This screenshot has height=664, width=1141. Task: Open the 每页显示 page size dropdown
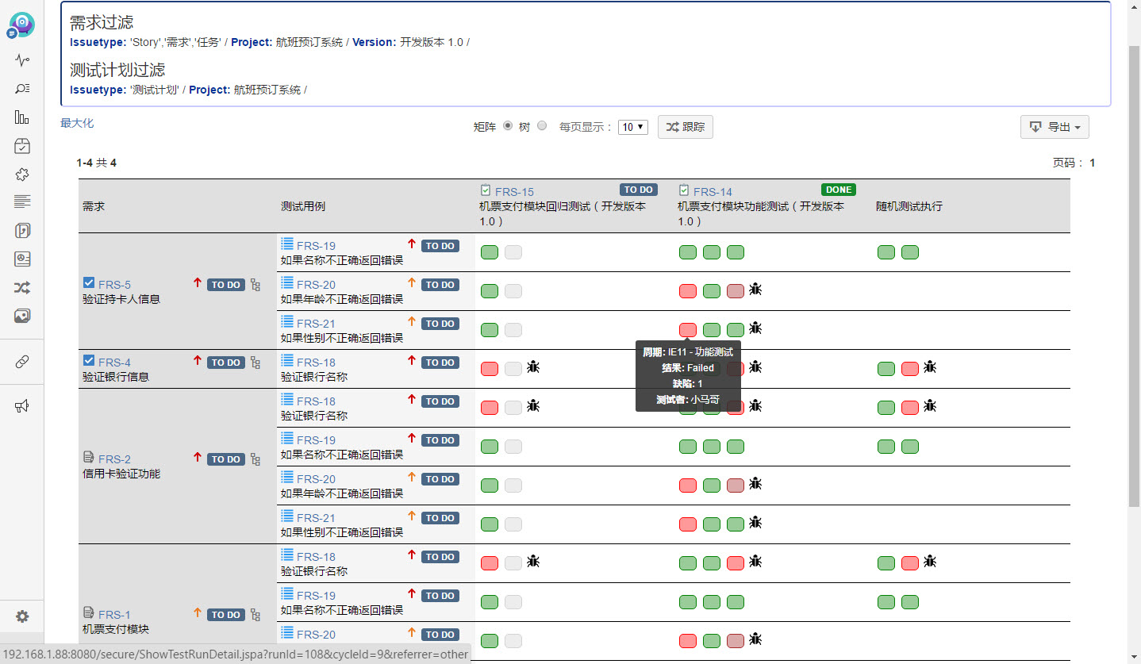(x=633, y=127)
